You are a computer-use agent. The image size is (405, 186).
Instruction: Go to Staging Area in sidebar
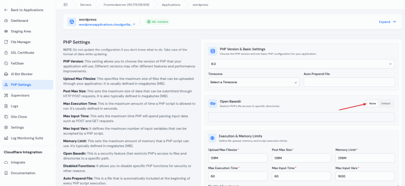[x=28, y=32]
